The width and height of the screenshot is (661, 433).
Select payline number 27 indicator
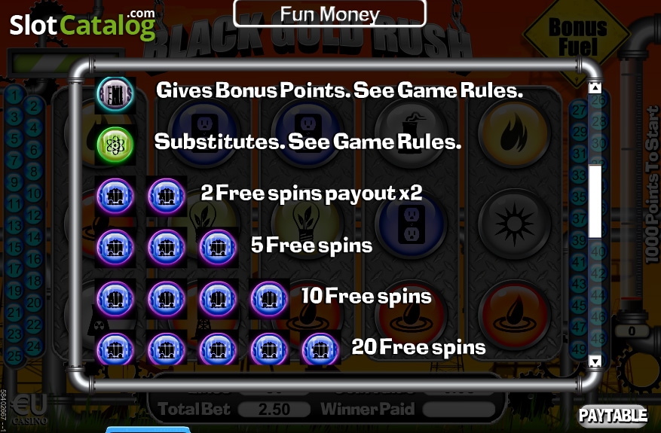(x=579, y=111)
